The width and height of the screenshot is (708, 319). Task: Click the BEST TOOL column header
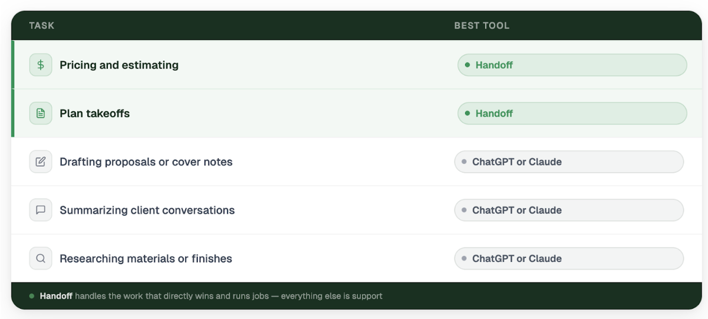[481, 26]
